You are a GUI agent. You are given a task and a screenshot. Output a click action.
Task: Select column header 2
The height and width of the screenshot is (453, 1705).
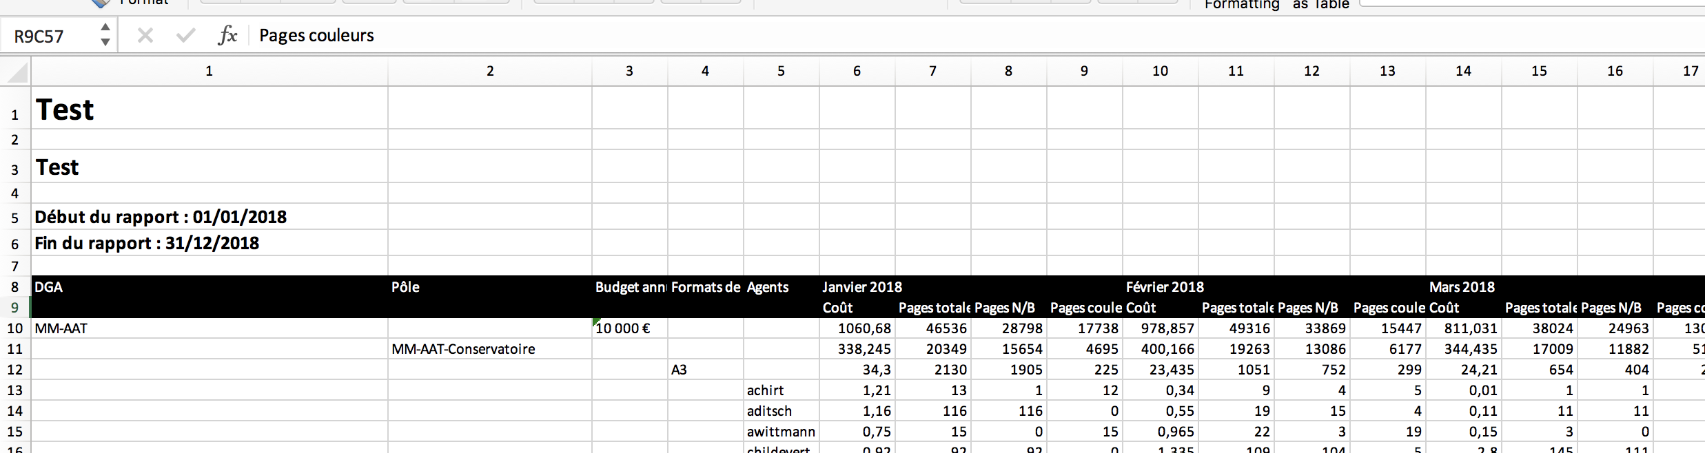pyautogui.click(x=490, y=71)
